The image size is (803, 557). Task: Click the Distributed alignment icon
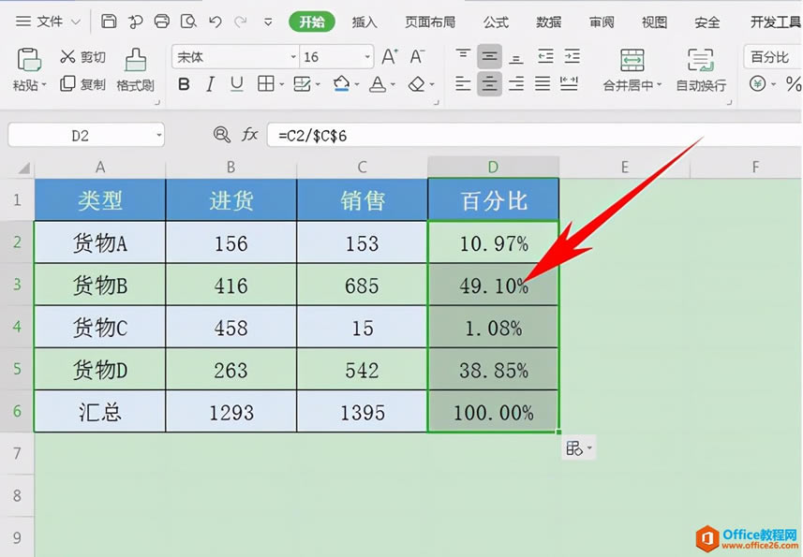coord(569,83)
